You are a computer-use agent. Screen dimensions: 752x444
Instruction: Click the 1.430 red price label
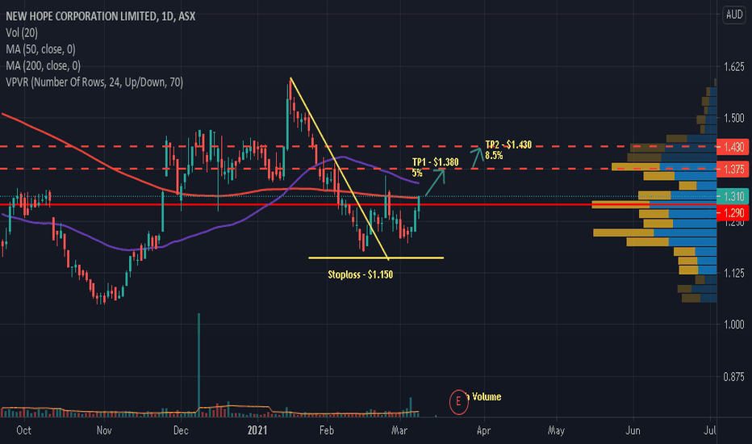733,147
